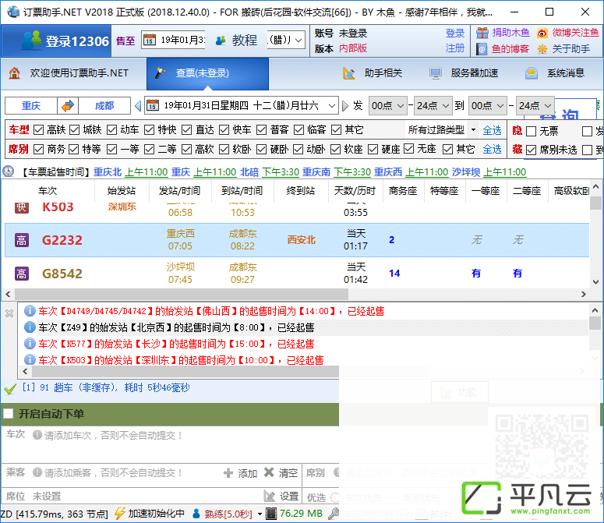
Task: Open the 关于助手 about icon
Action: (x=542, y=49)
